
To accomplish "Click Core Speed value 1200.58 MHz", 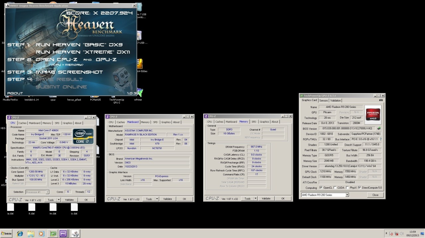I will coord(36,172).
